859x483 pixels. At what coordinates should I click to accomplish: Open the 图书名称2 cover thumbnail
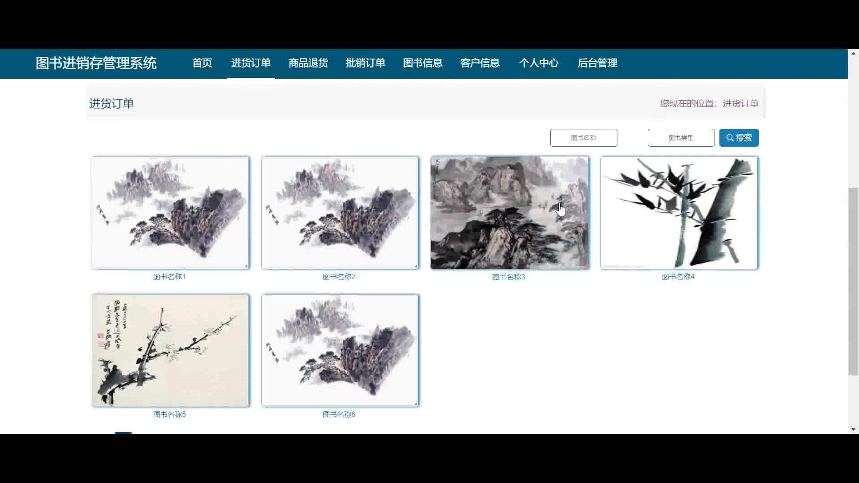coord(340,213)
